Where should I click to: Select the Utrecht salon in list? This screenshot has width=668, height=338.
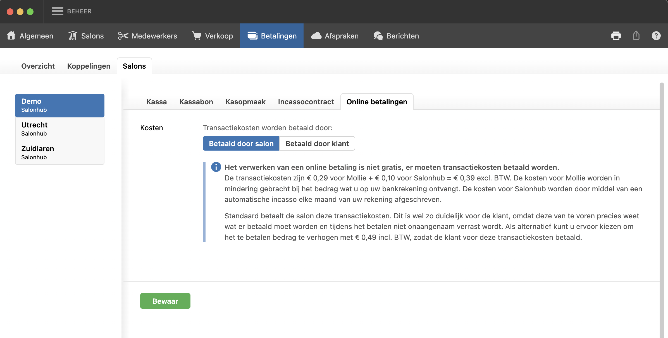59,129
